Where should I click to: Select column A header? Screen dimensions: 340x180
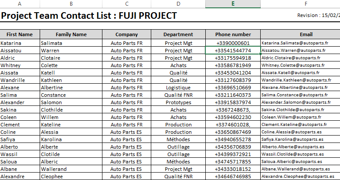(x=19, y=4)
